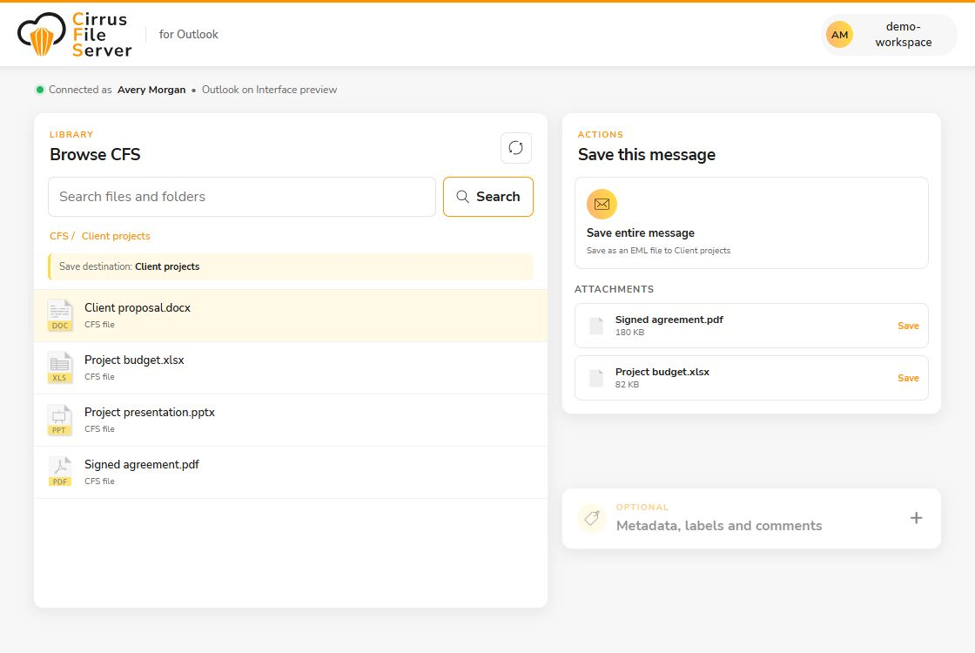975x653 pixels.
Task: Select the Project presentation.pptx file name
Action: pyautogui.click(x=150, y=413)
